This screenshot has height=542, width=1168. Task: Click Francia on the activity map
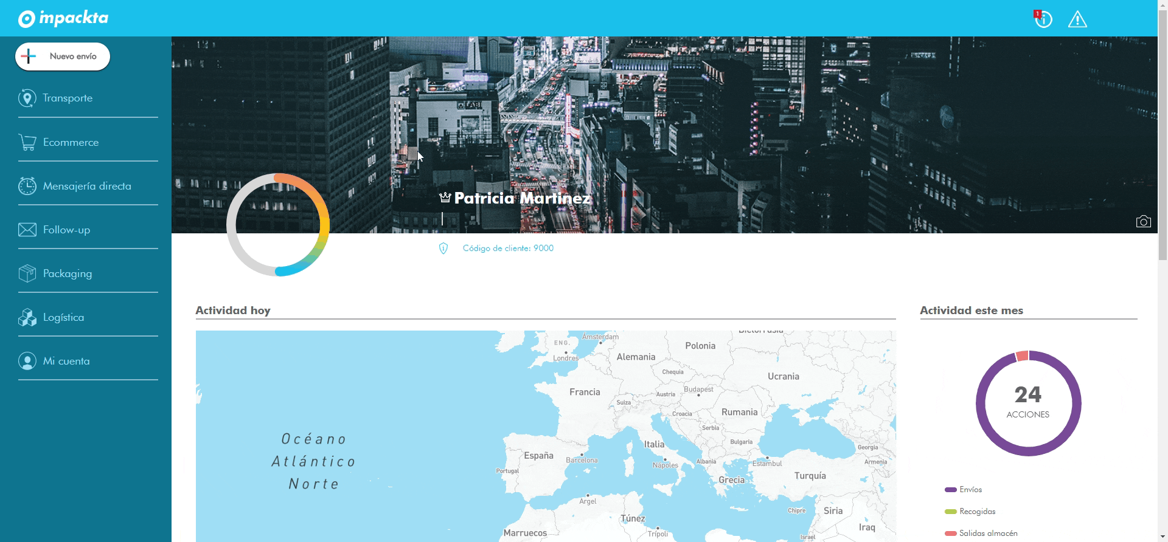click(x=585, y=392)
